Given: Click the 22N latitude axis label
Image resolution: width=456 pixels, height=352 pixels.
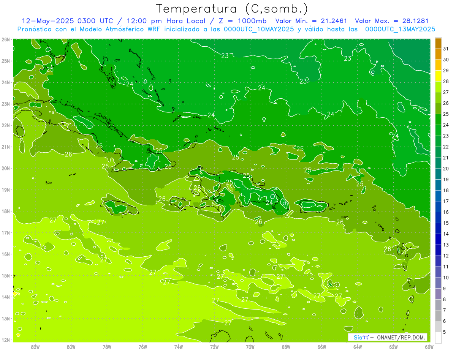Looking at the screenshot, I should coord(6,125).
